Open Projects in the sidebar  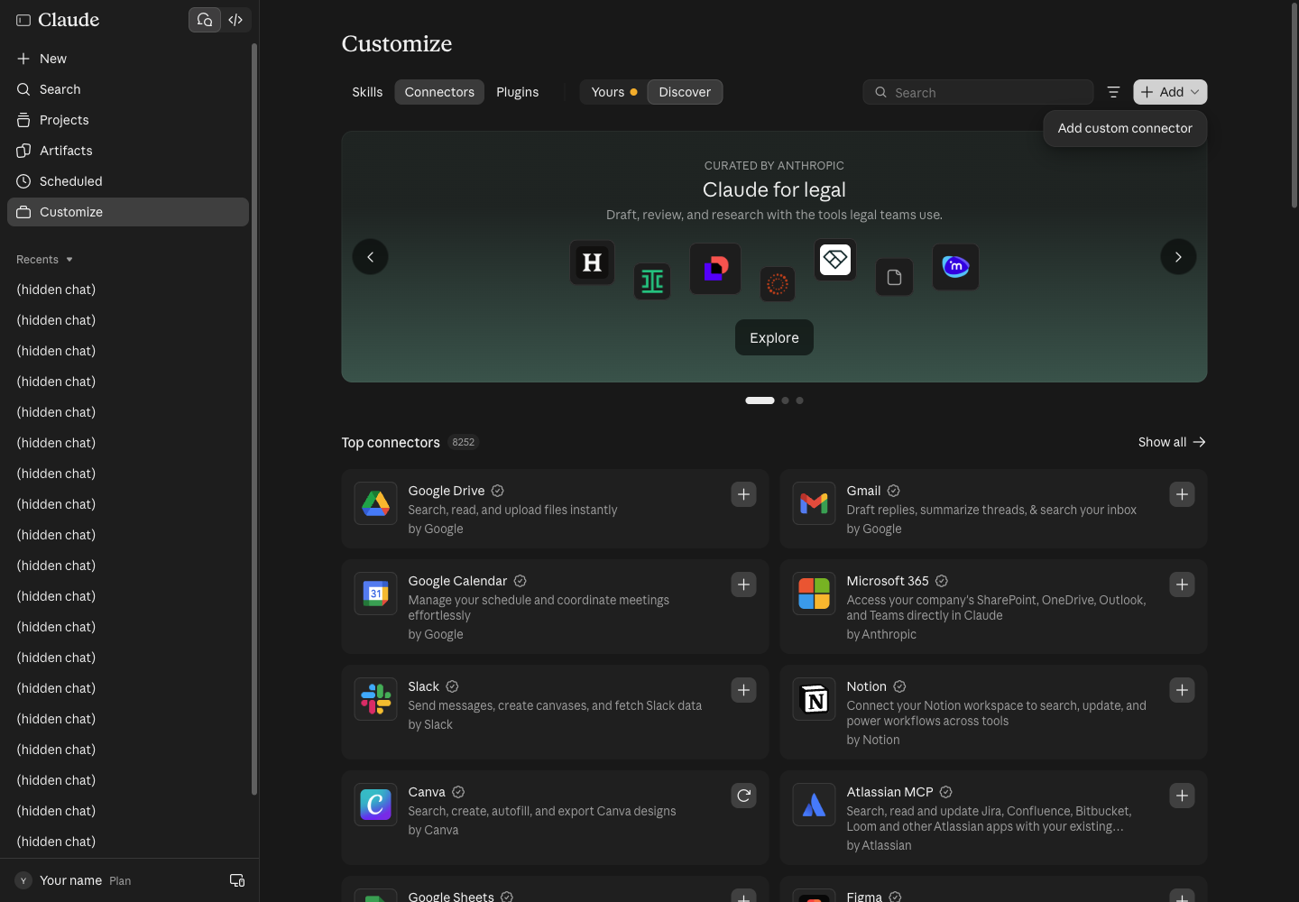(x=128, y=120)
